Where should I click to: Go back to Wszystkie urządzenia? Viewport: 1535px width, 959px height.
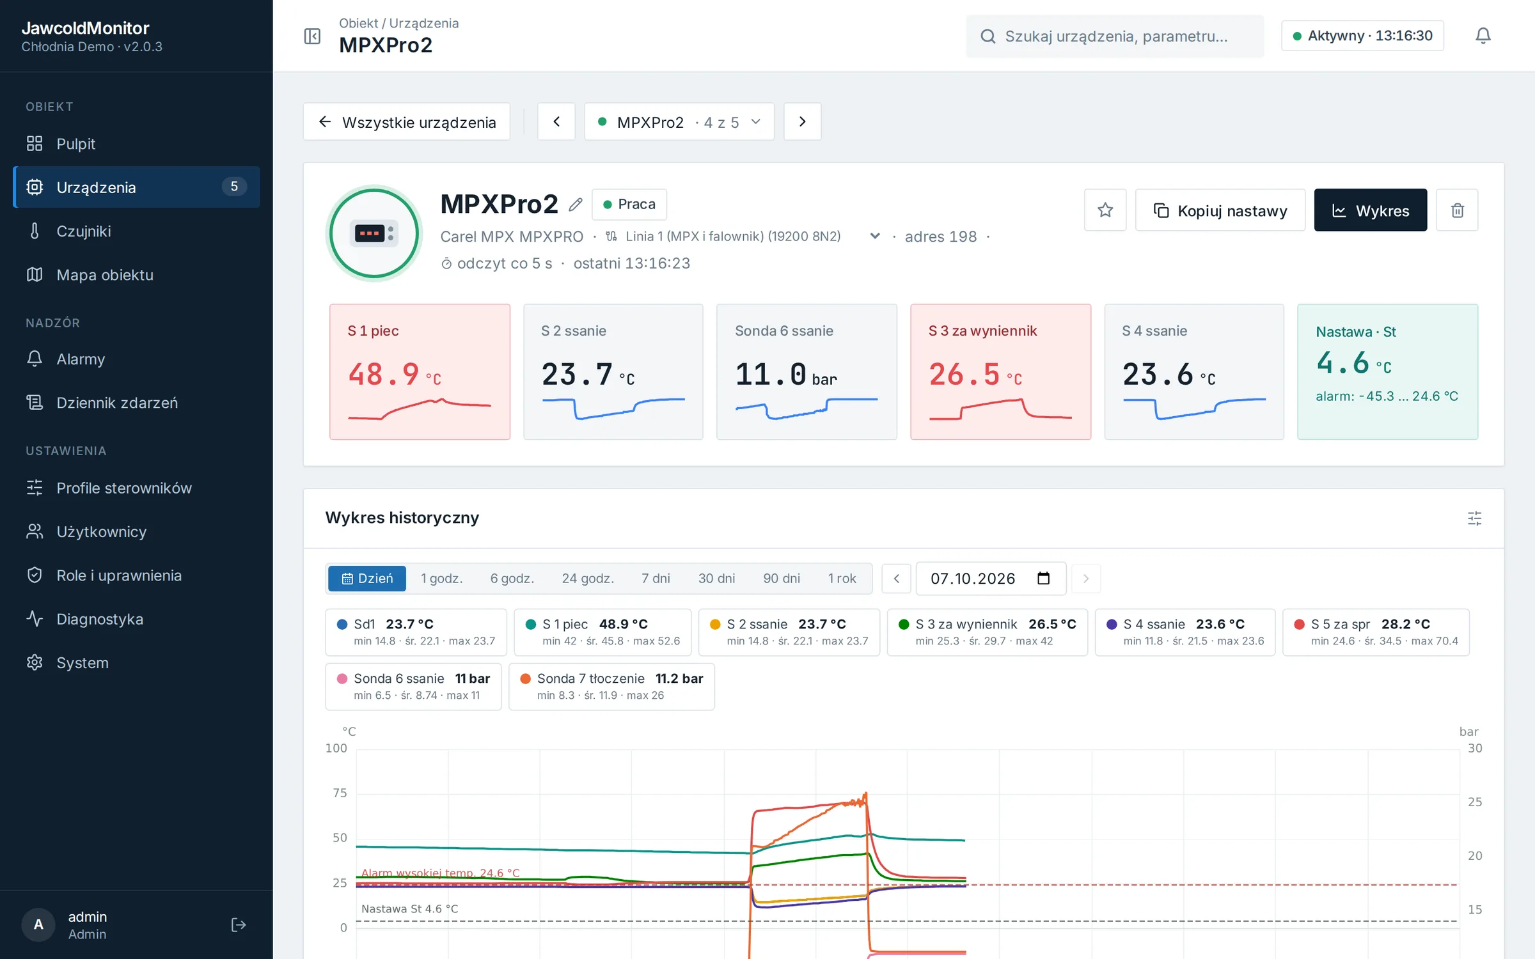[407, 121]
